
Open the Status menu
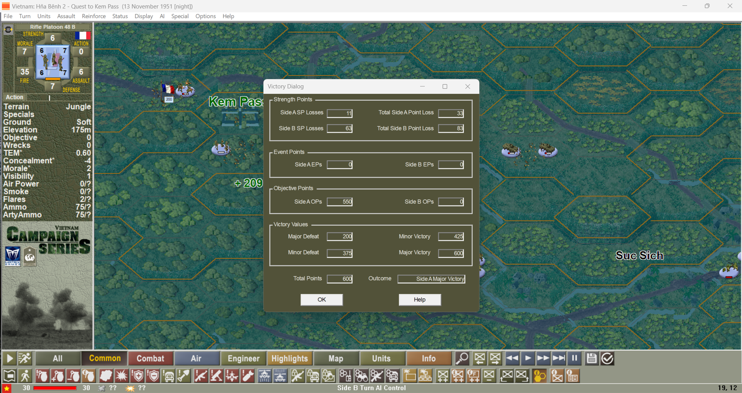tap(120, 16)
